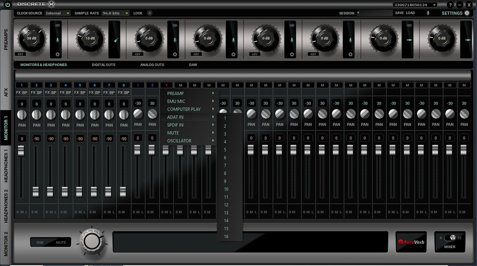The width and height of the screenshot is (477, 266).
Task: Open the help question mark icon
Action: pos(451,5)
